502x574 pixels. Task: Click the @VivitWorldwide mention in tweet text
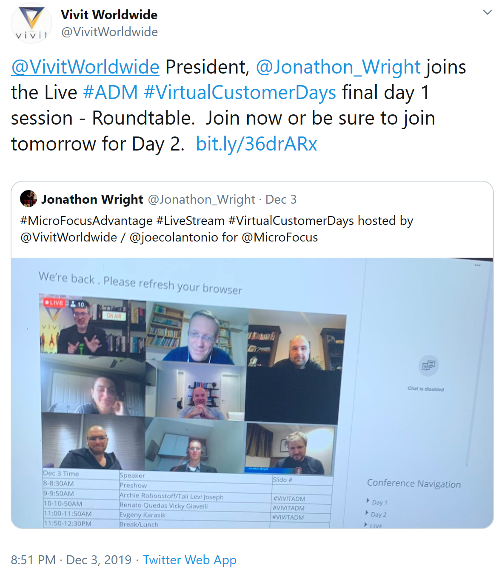85,67
